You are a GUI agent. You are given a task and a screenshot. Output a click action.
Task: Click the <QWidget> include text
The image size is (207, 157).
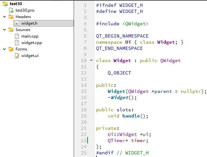(135, 24)
